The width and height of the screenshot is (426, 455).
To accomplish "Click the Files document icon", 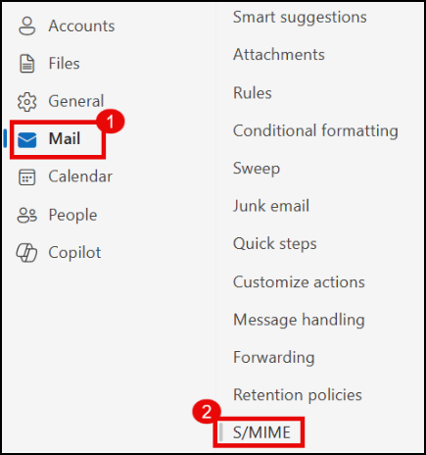I will [x=26, y=64].
